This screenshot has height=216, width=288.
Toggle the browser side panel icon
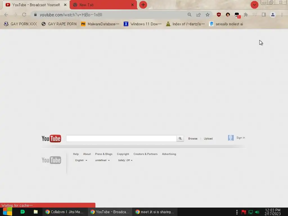(x=264, y=15)
